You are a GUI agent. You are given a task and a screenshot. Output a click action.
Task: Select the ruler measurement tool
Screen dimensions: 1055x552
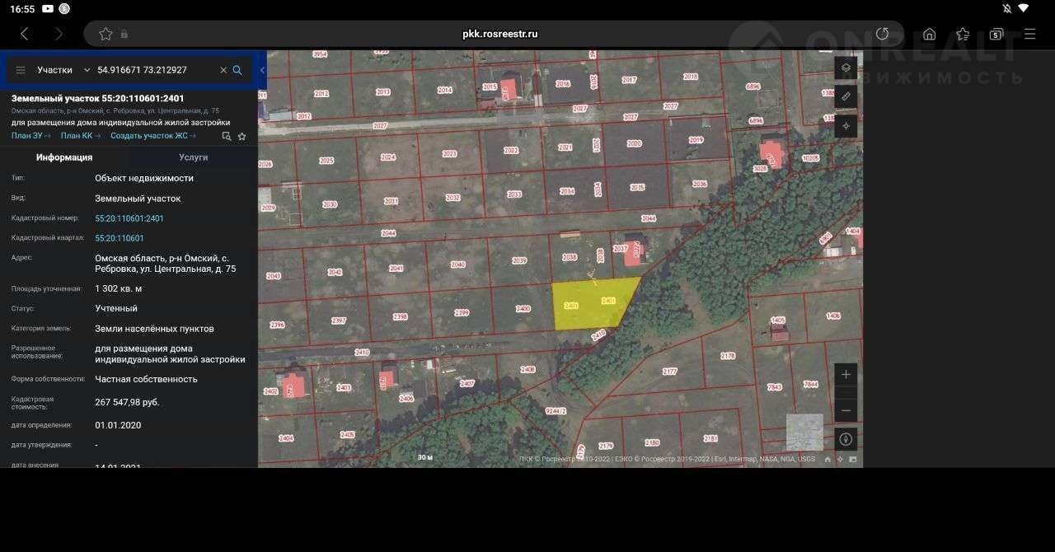tap(846, 97)
